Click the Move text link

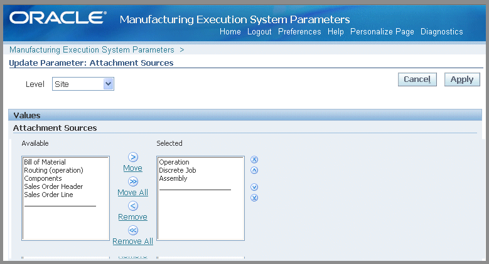pos(133,168)
